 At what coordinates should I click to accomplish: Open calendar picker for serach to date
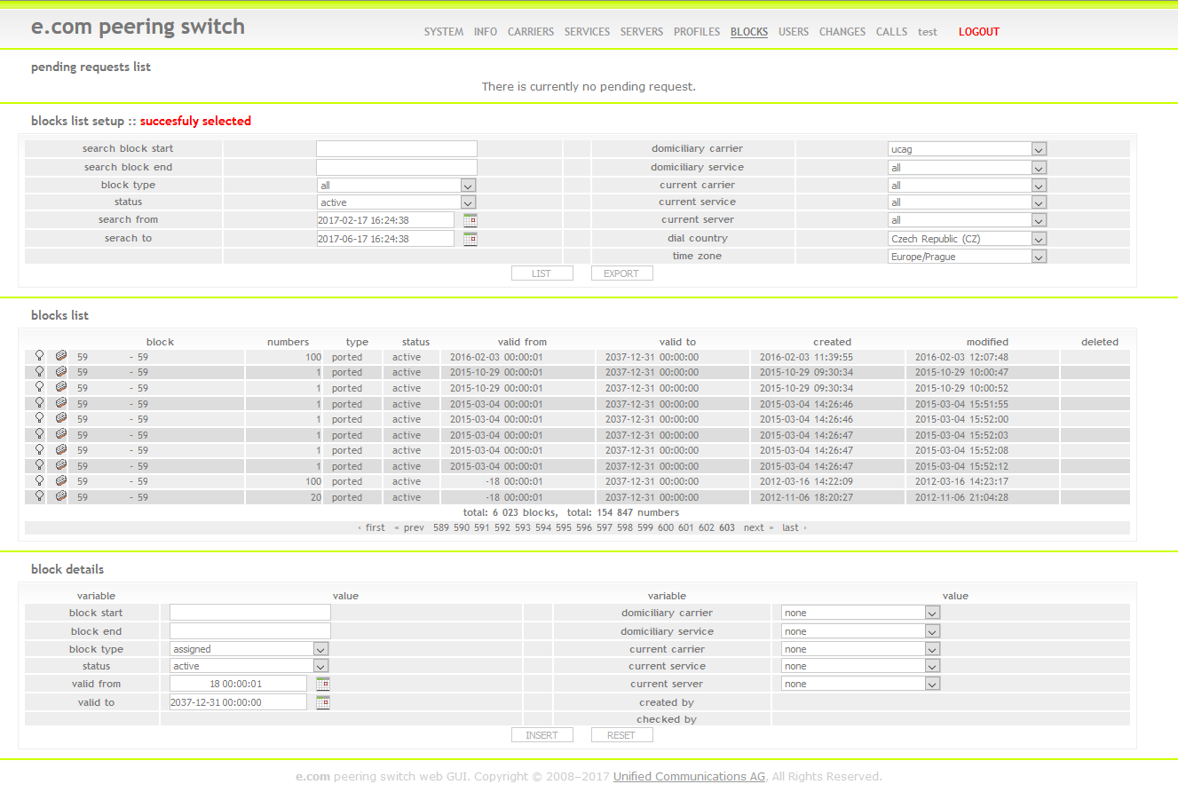coord(470,239)
